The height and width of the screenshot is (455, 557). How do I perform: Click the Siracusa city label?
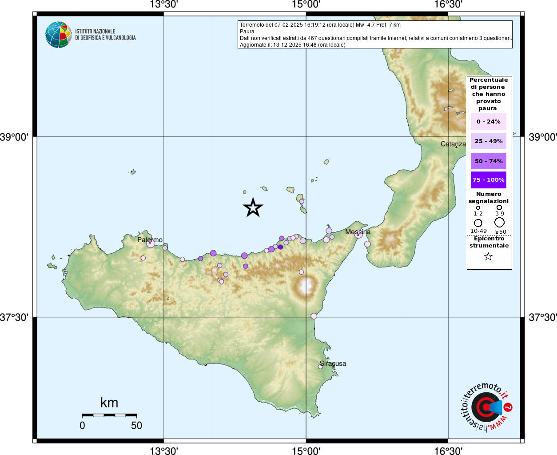coord(333,363)
